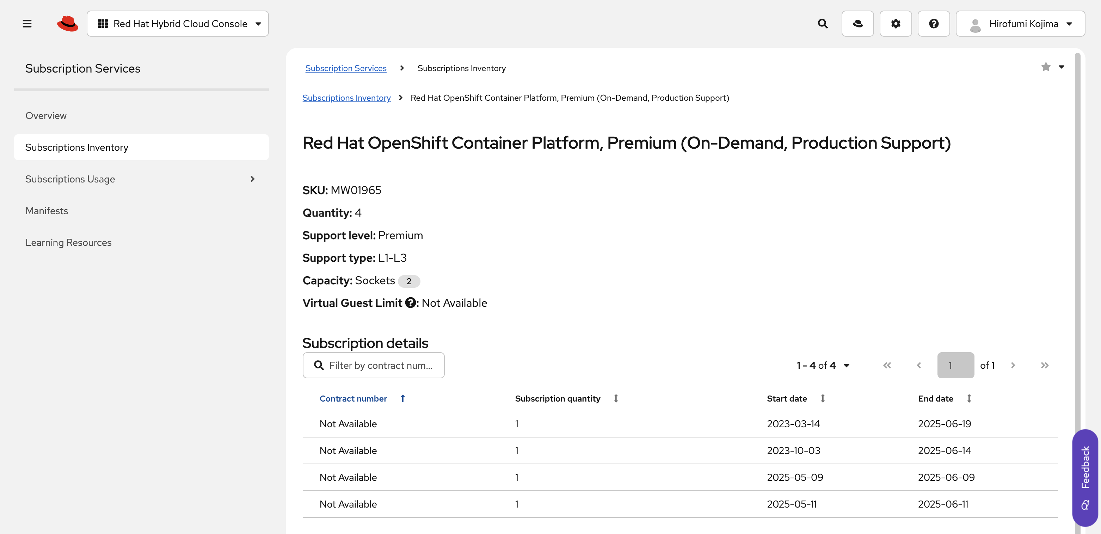Follow the Subscriptions Inventory breadcrumb link

coord(346,98)
